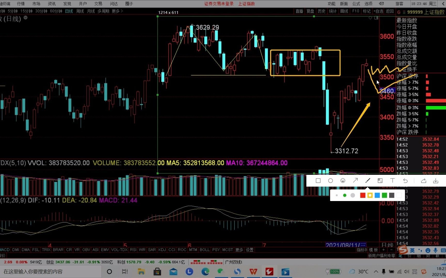Select the brush pen drawing tool
The image size is (446, 278).
click(368, 181)
